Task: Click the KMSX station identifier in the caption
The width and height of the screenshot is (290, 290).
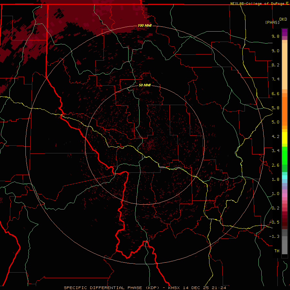Action: click(175, 288)
